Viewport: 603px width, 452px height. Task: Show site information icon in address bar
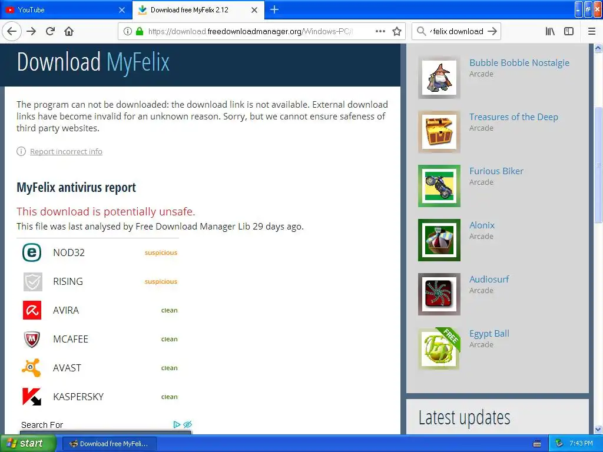tap(128, 31)
